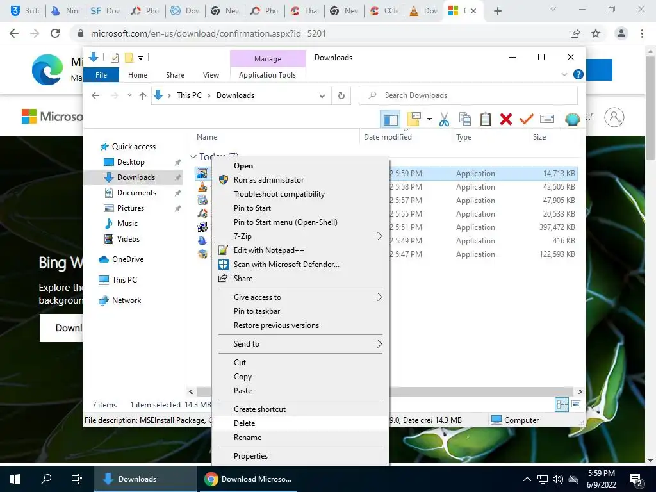
Task: Click the quick access toolbar properties checkmark icon
Action: (x=114, y=58)
